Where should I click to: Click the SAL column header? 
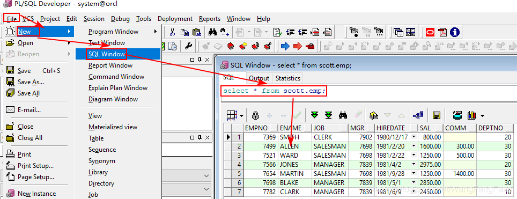430,128
